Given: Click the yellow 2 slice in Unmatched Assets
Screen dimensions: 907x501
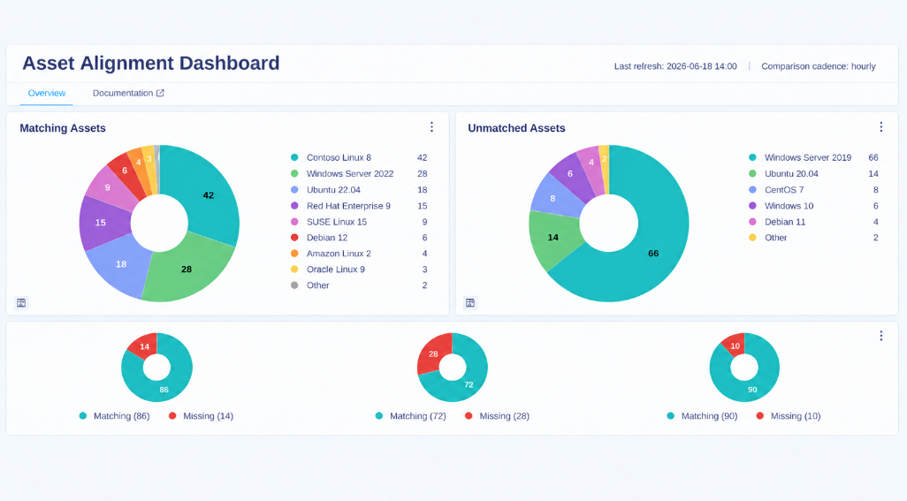Looking at the screenshot, I should 604,159.
